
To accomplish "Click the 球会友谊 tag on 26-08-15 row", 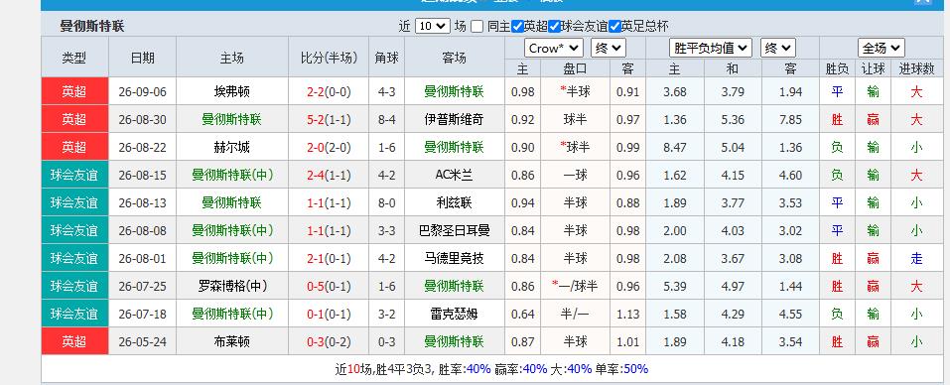I will click(74, 175).
